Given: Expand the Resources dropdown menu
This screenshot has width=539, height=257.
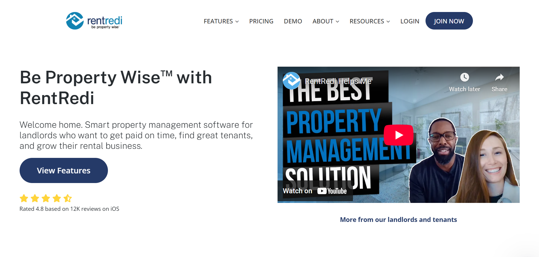Looking at the screenshot, I should 370,21.
